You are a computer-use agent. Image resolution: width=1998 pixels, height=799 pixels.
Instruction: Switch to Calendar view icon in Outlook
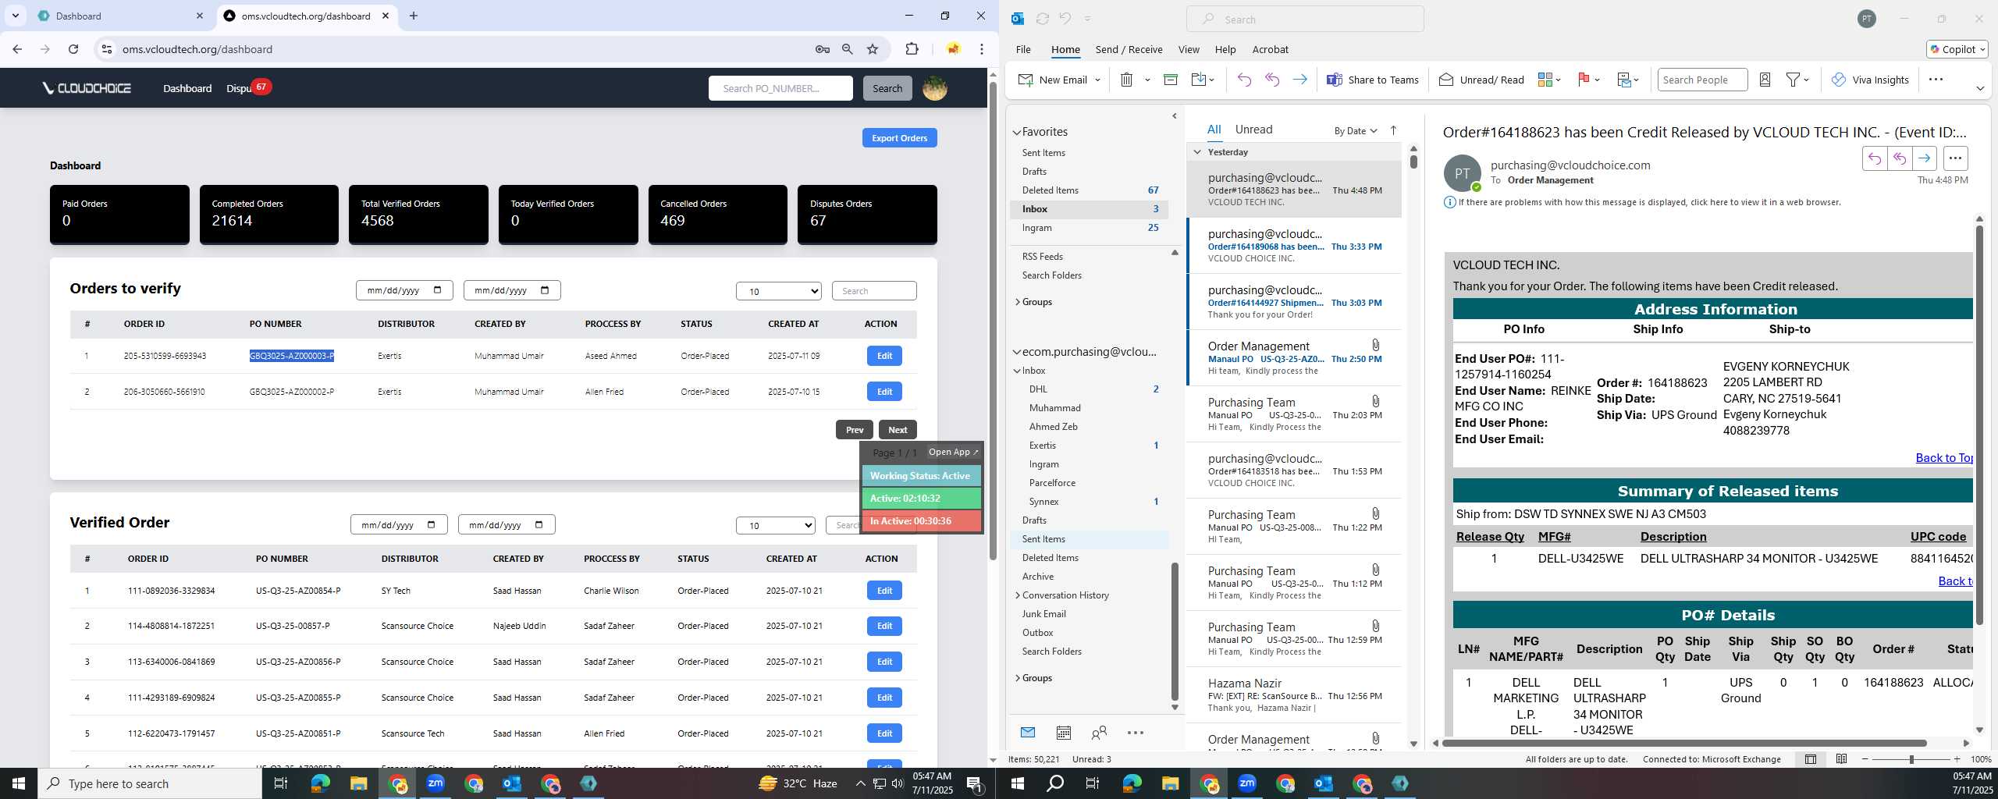click(x=1063, y=733)
